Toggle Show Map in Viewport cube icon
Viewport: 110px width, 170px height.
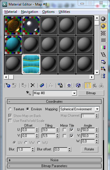point(78,85)
